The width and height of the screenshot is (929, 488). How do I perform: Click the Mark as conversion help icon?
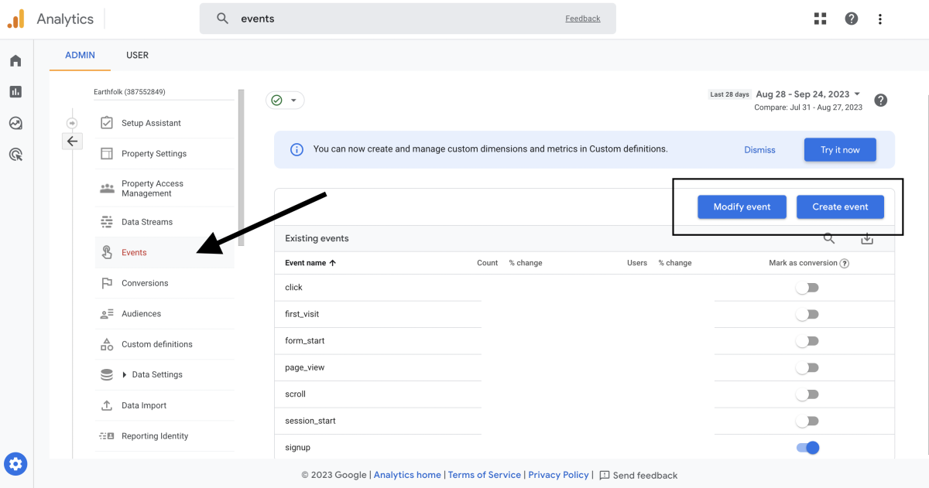845,263
